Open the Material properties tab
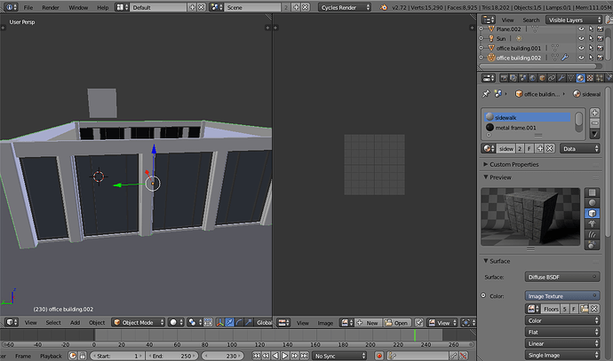Viewport: 613px width, 361px height. 580,78
